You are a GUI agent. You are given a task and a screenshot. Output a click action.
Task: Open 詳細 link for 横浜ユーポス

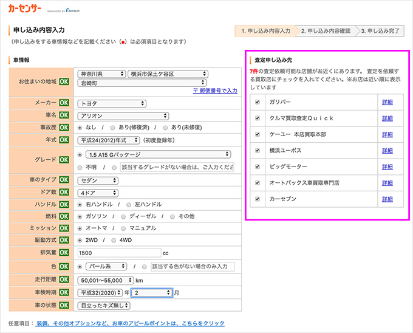(387, 150)
